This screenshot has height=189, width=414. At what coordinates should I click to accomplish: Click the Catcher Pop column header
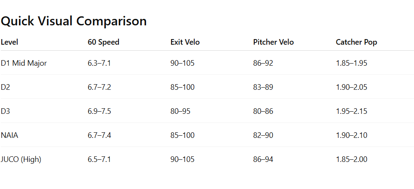point(356,42)
